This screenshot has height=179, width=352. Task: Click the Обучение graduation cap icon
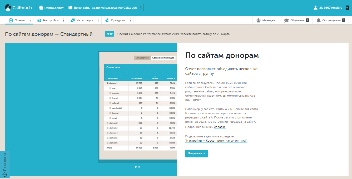click(x=286, y=20)
